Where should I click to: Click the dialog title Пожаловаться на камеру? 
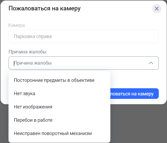44,9
